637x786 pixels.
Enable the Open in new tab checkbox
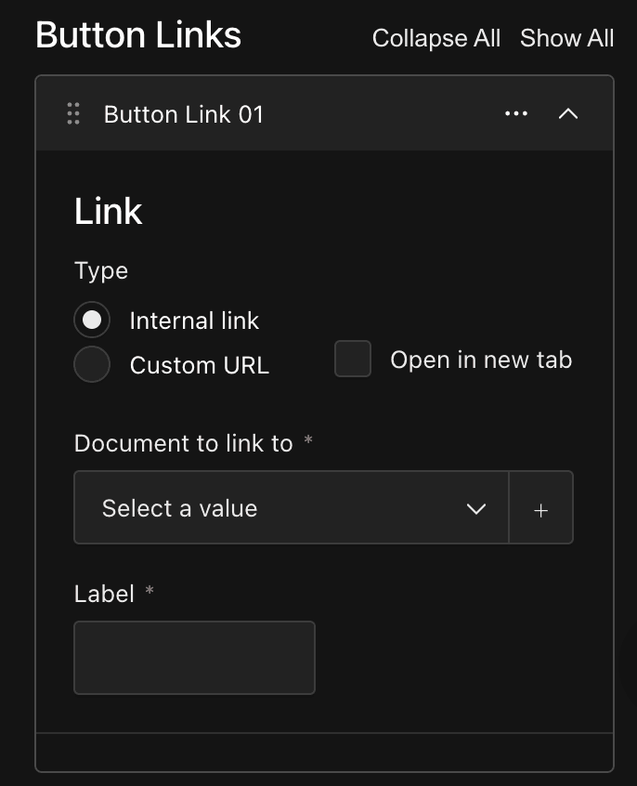[x=353, y=359]
